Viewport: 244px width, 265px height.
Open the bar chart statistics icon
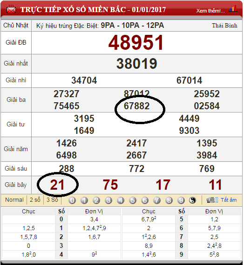233,8
